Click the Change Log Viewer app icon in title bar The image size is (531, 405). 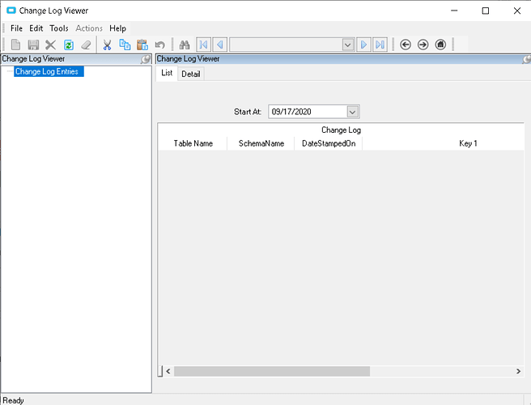point(11,11)
